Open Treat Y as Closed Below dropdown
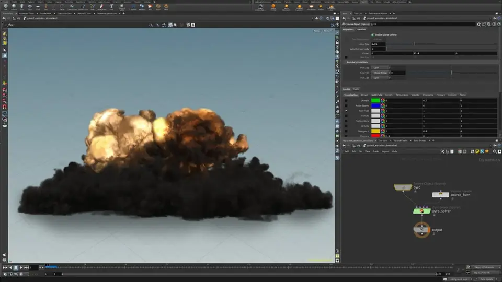 [380, 73]
